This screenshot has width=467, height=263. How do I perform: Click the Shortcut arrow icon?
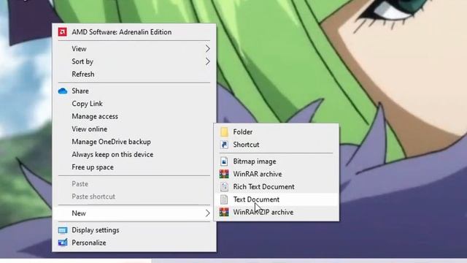(224, 145)
